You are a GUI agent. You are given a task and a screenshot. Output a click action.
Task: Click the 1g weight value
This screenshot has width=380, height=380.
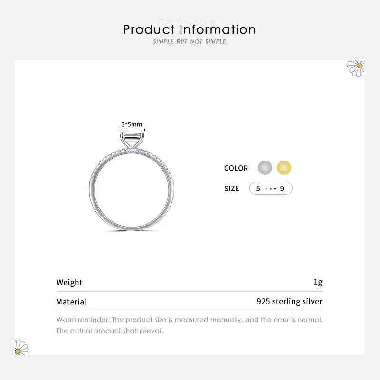point(318,283)
